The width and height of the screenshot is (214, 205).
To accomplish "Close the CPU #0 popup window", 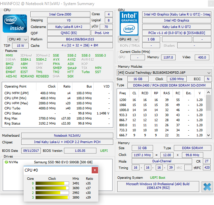I will 95,170.
